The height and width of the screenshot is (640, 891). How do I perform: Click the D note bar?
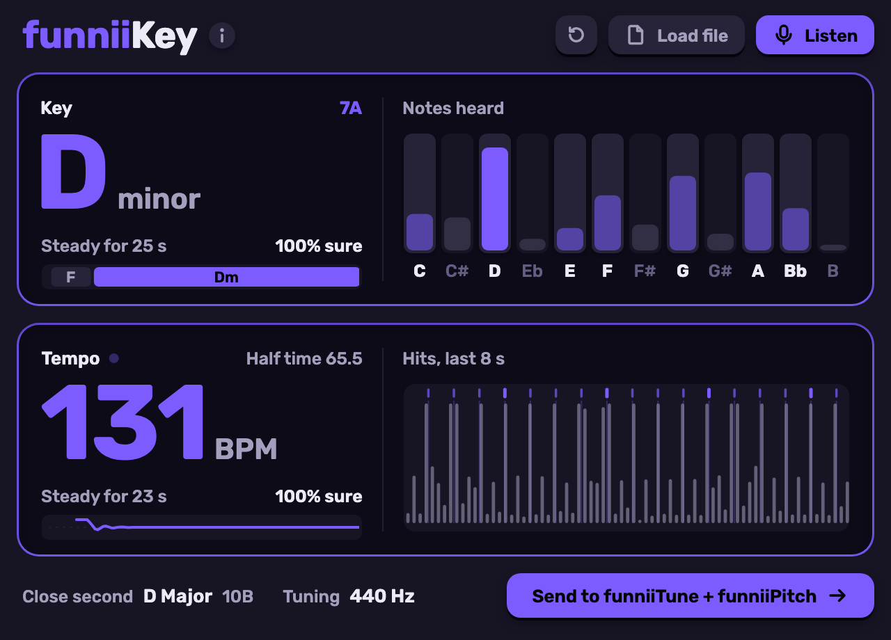pyautogui.click(x=495, y=193)
